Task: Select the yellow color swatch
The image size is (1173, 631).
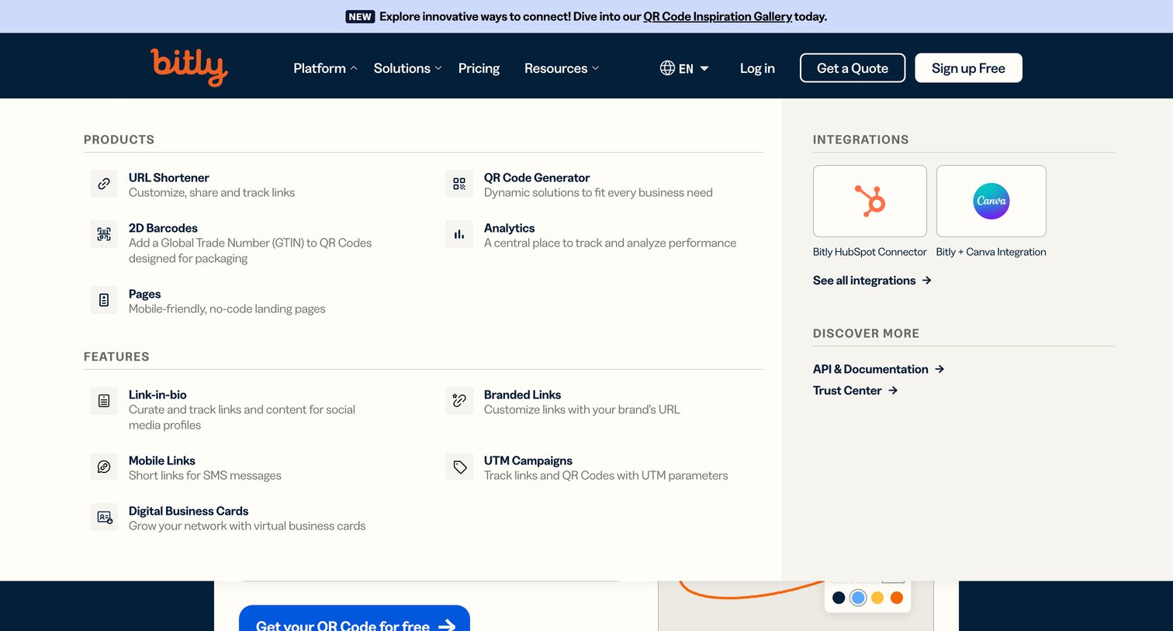Action: [x=877, y=598]
